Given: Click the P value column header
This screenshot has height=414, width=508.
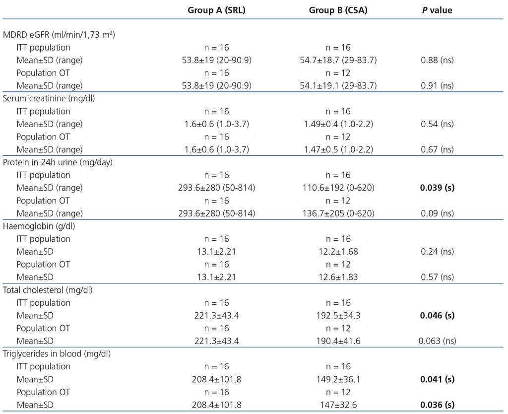Looking at the screenshot, I should [x=437, y=10].
